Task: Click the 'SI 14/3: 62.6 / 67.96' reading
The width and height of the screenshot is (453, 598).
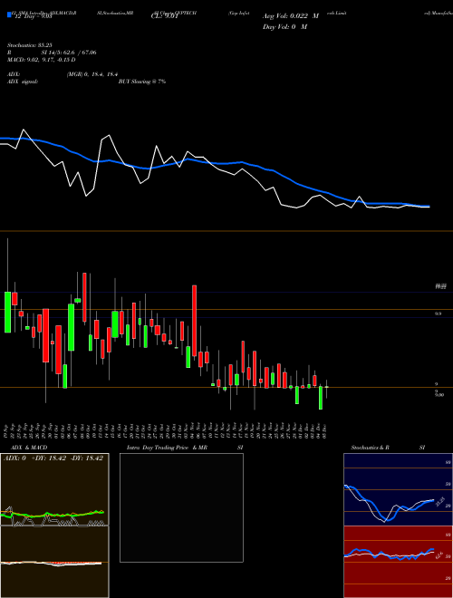Action: click(69, 53)
